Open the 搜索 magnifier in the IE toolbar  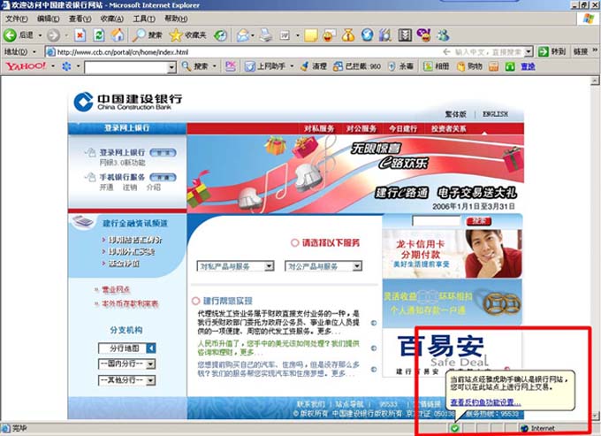click(139, 35)
